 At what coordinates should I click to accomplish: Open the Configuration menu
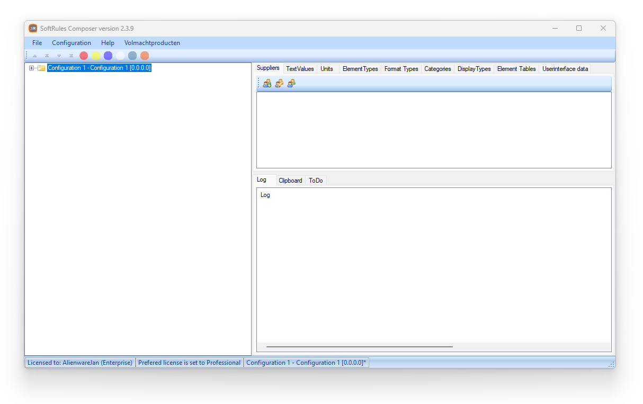(72, 43)
